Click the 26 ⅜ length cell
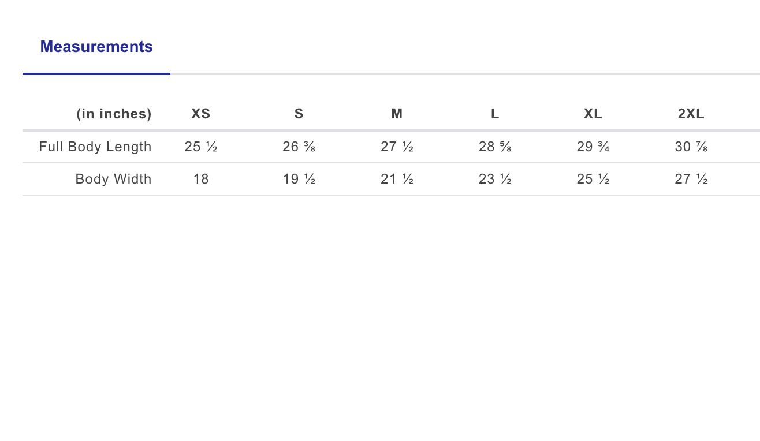 tap(299, 147)
